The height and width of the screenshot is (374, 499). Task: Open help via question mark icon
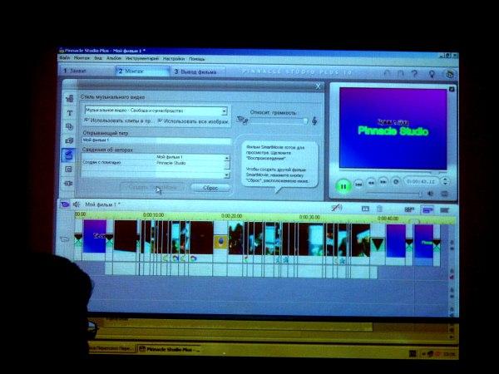pyautogui.click(x=414, y=74)
